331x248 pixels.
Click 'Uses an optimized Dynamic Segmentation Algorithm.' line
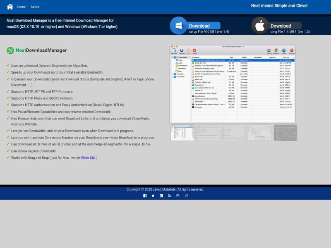click(x=49, y=66)
